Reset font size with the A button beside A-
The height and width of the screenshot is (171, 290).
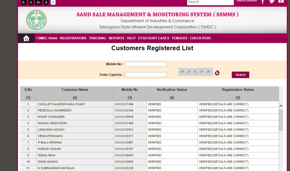[31, 2]
